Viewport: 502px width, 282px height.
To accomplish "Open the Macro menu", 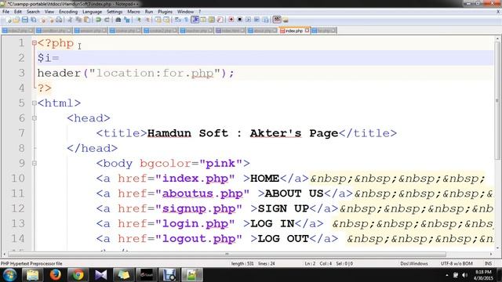I will coord(133,12).
